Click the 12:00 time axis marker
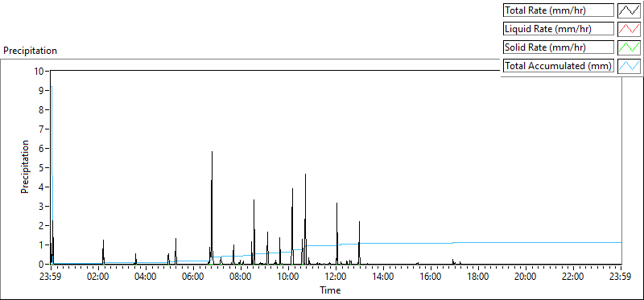Viewport: 644px width, 300px height. (336, 276)
